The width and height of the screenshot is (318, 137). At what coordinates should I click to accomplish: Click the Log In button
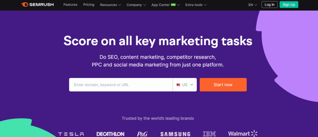[x=270, y=5]
